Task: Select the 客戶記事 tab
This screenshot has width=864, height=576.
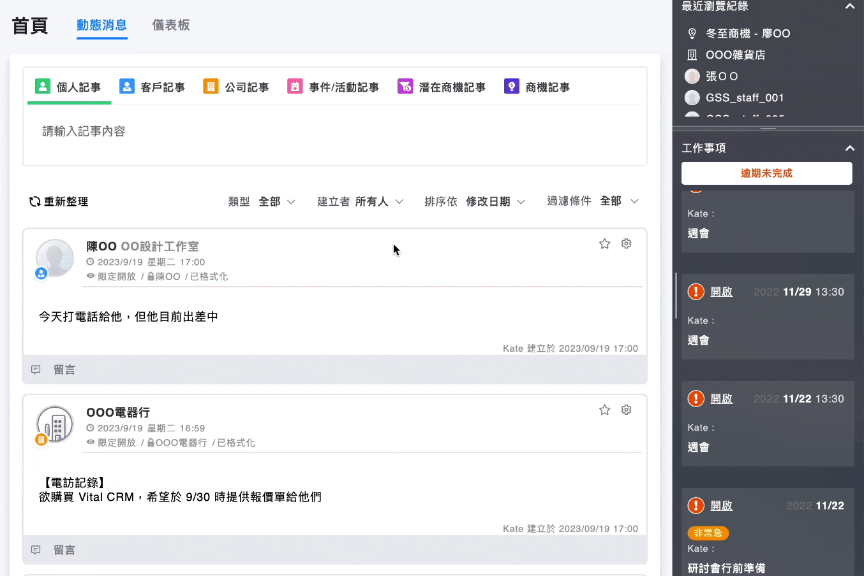Action: click(153, 87)
